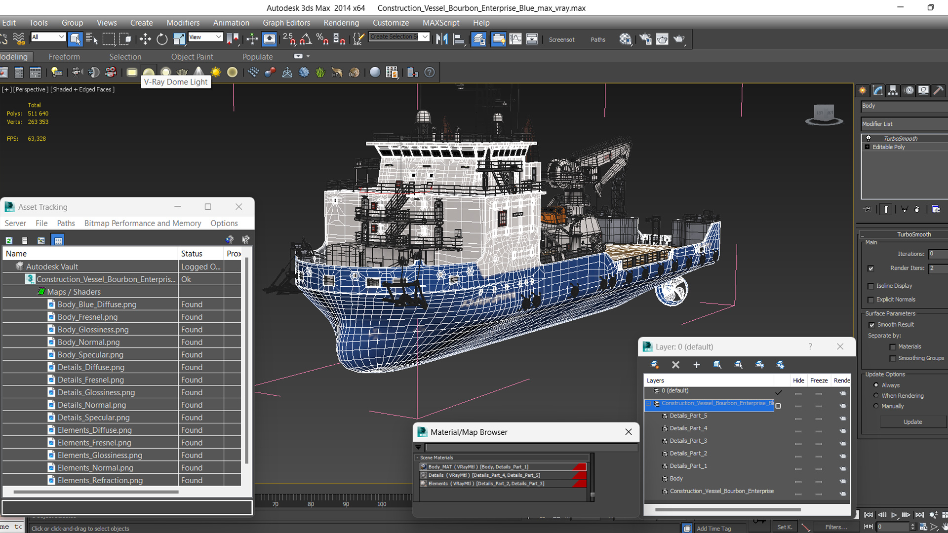948x533 pixels.
Task: Open the MAXScript menu
Action: tap(441, 23)
